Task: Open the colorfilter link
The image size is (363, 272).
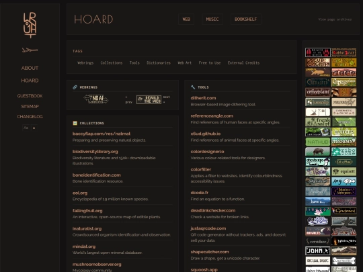Action: pos(201,169)
